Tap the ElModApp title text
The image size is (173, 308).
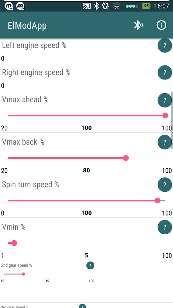[x=27, y=25]
